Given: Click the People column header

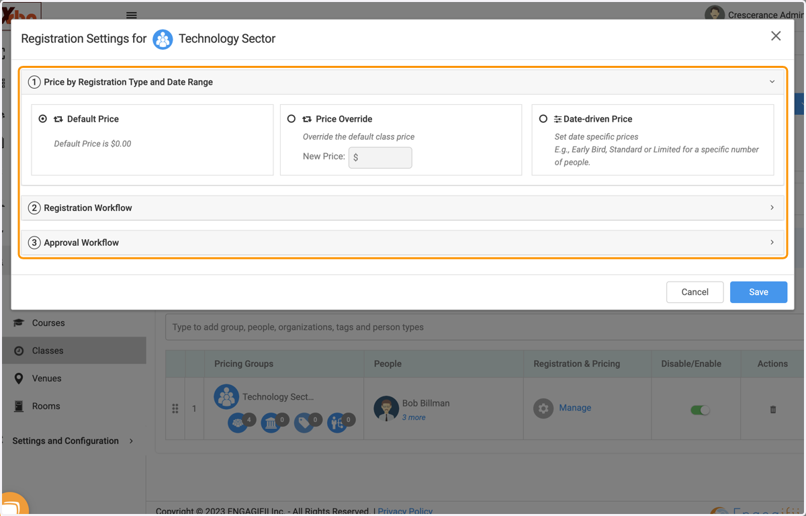Looking at the screenshot, I should (388, 363).
